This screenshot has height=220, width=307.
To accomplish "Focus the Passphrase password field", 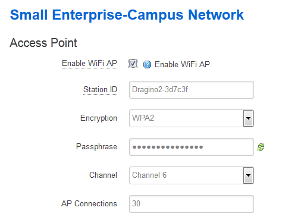I will tap(192, 147).
